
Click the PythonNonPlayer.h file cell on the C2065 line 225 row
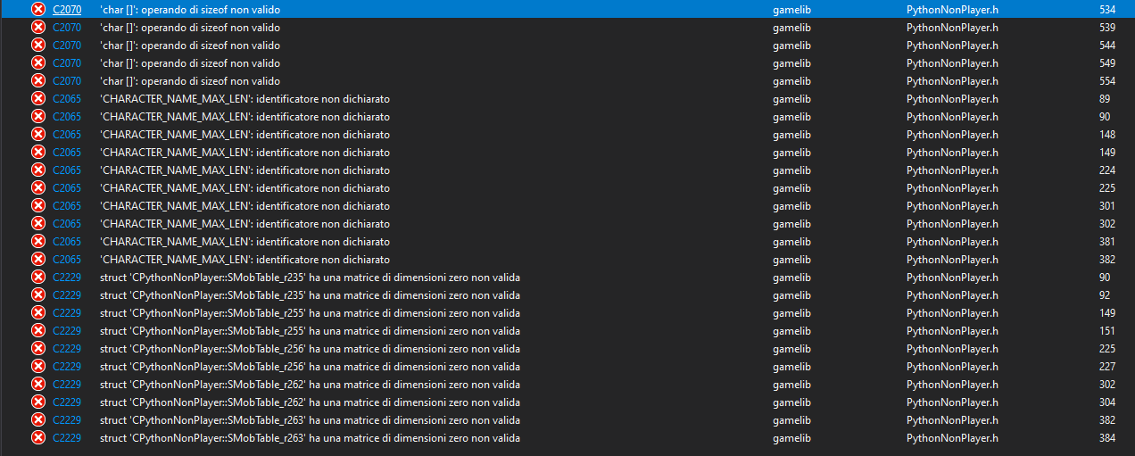(952, 187)
